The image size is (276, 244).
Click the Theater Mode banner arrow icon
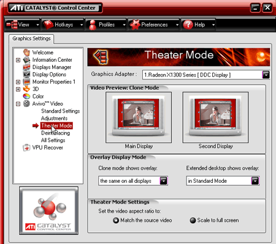(101, 57)
